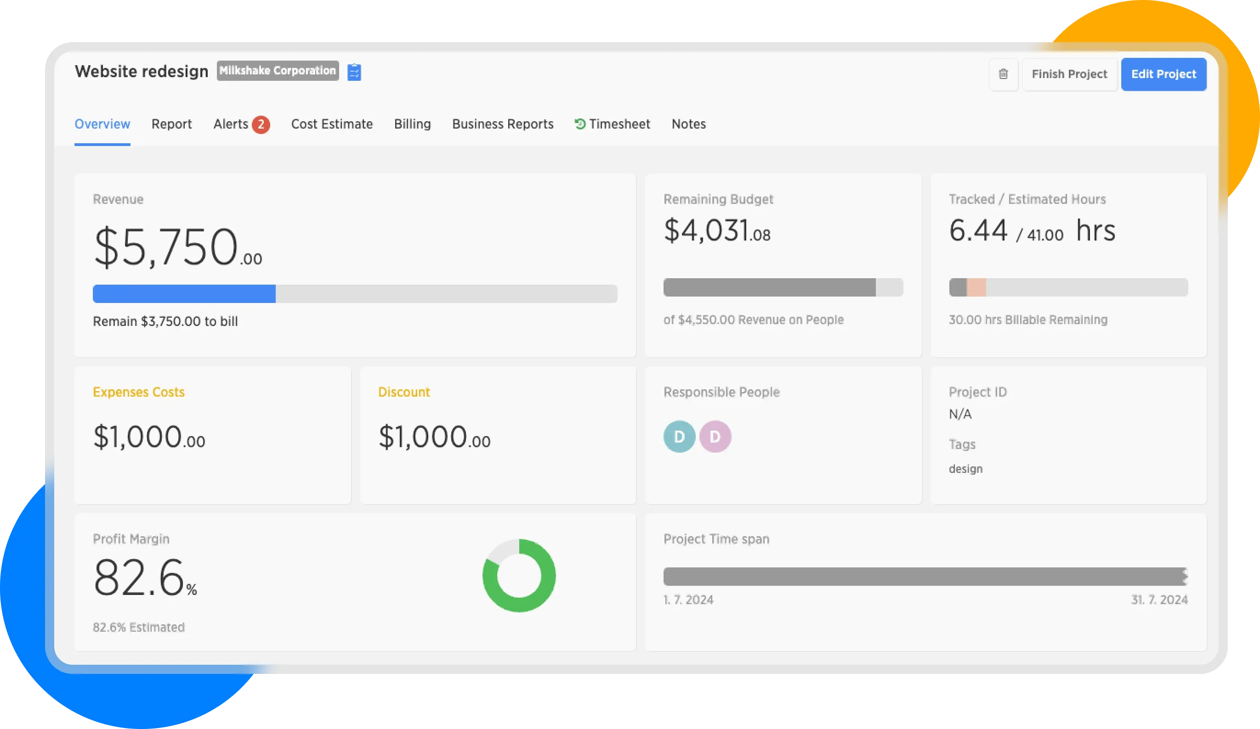This screenshot has height=729, width=1260.
Task: Click the design tag label
Action: (x=965, y=469)
